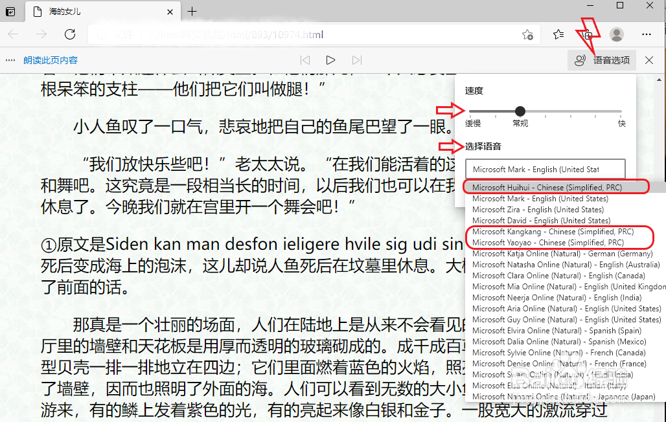Open read aloud toolbar more options

pyautogui.click(x=10, y=60)
